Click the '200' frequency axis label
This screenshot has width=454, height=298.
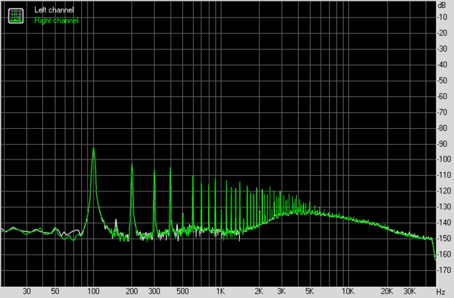(x=131, y=291)
